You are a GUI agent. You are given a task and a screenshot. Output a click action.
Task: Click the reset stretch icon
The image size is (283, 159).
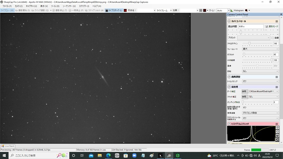tap(277, 132)
